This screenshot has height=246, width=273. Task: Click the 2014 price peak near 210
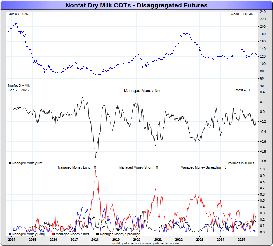[16, 23]
